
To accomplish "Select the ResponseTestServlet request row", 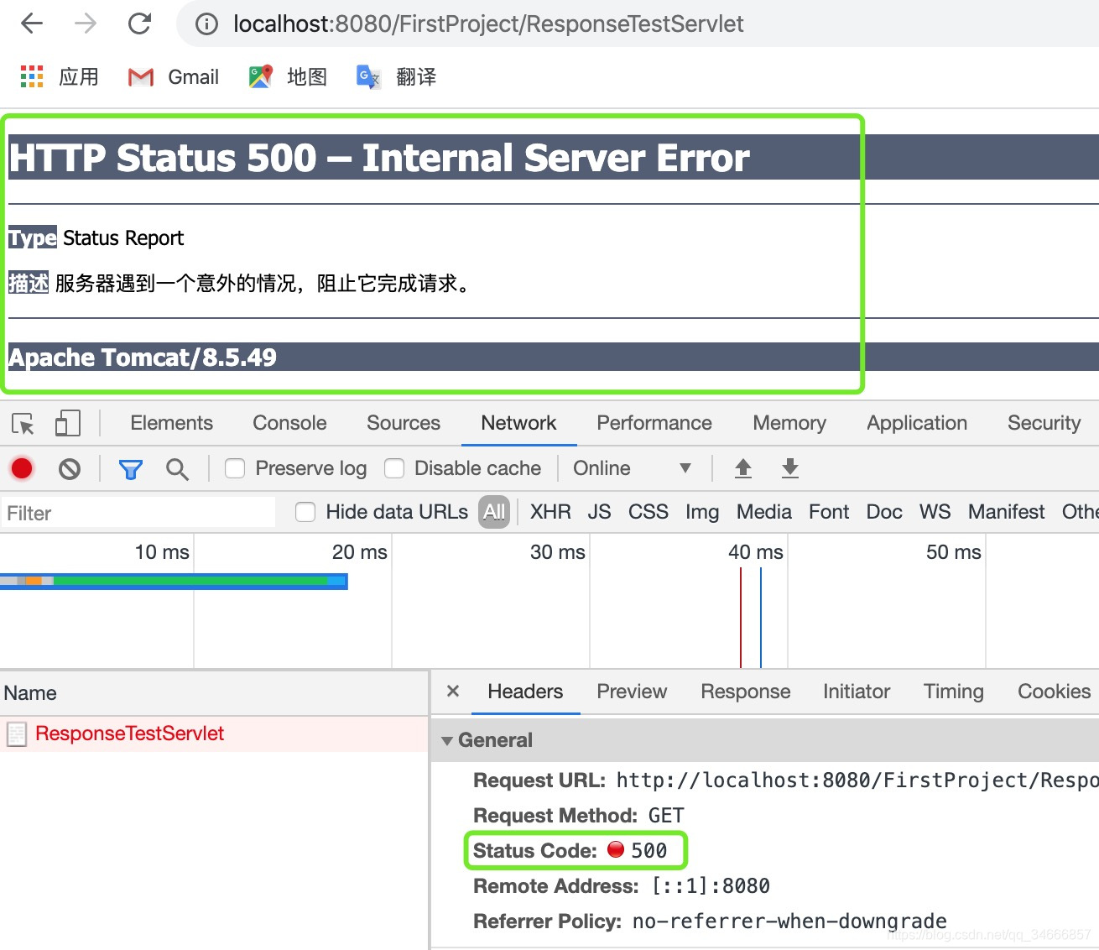I will click(214, 734).
